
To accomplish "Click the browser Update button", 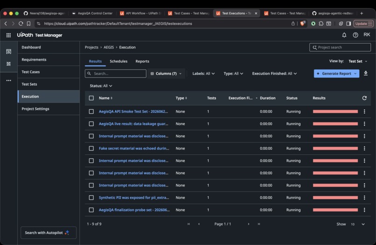I will [x=363, y=23].
